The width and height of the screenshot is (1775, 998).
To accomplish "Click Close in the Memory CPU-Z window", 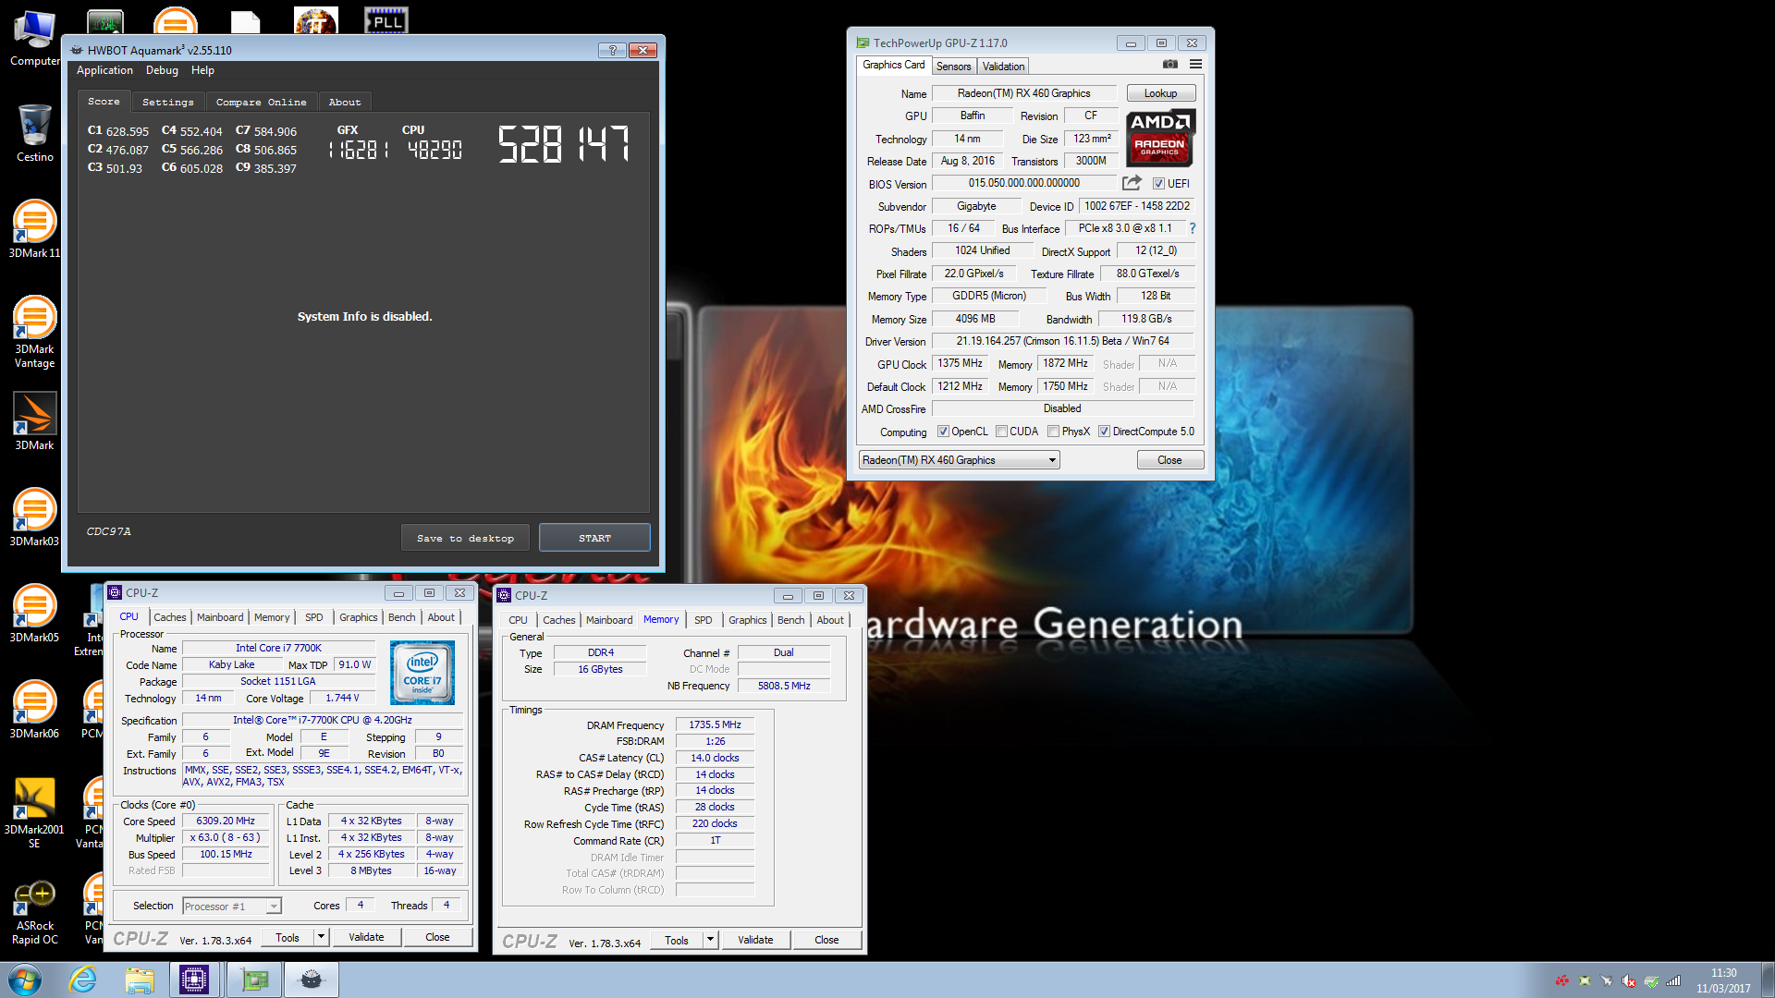I will (x=826, y=940).
